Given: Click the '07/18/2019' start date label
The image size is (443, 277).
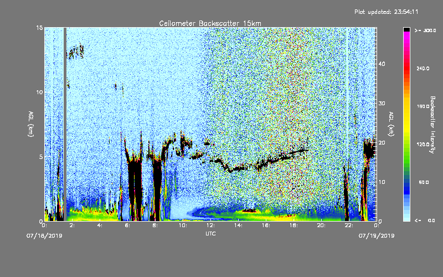Looking at the screenshot, I should coord(44,236).
